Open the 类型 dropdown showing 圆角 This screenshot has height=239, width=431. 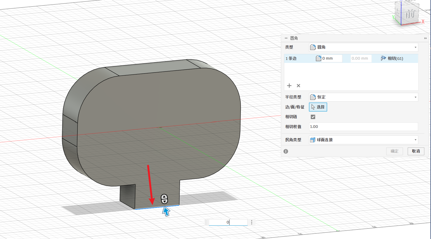point(364,47)
